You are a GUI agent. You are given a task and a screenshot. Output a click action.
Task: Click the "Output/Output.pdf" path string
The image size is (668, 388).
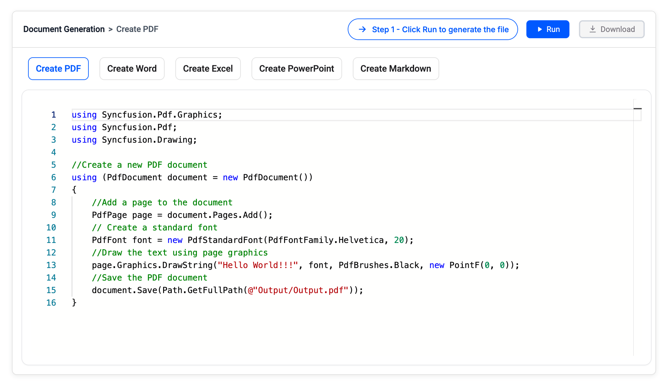[x=298, y=290]
